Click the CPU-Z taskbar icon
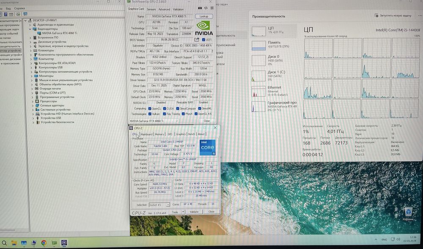 (64, 243)
